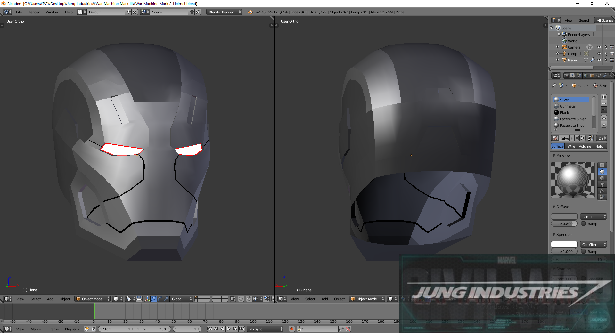
Task: Select hair strands preview type
Action: [602, 191]
